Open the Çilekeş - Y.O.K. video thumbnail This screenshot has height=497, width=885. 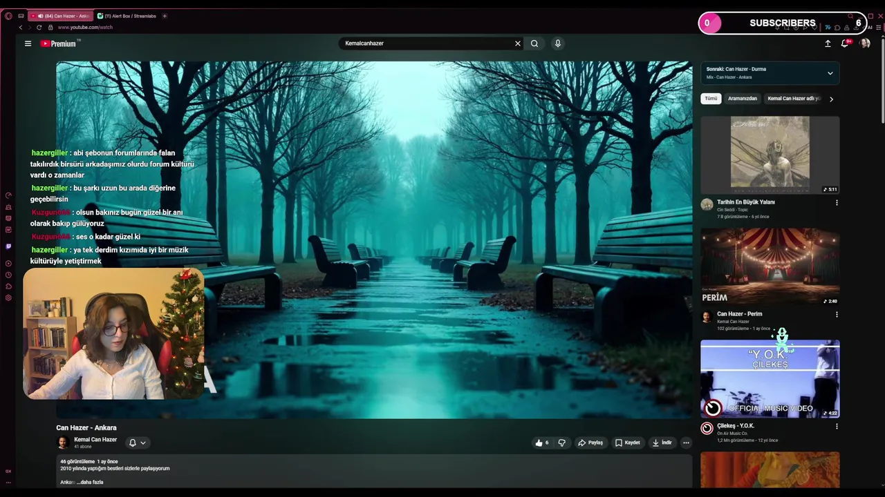pyautogui.click(x=770, y=379)
